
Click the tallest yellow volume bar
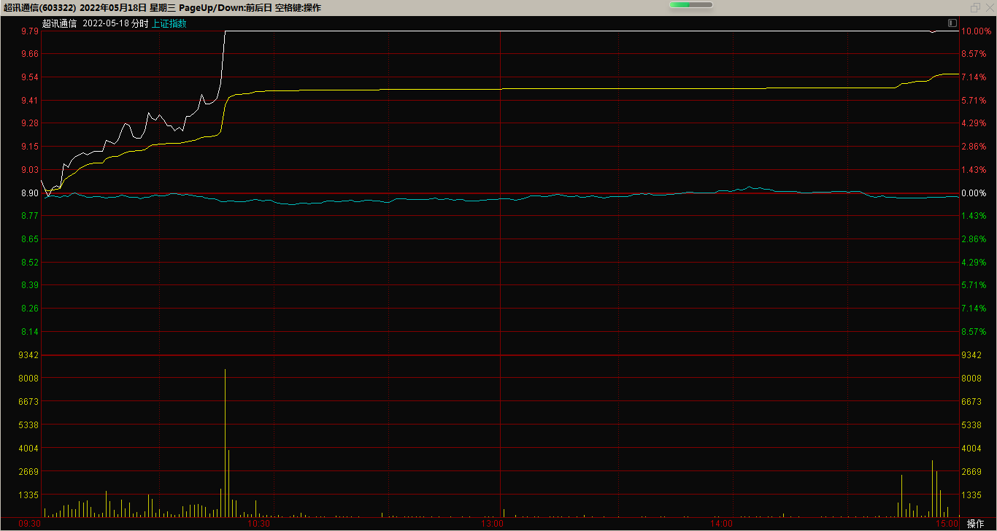point(225,443)
